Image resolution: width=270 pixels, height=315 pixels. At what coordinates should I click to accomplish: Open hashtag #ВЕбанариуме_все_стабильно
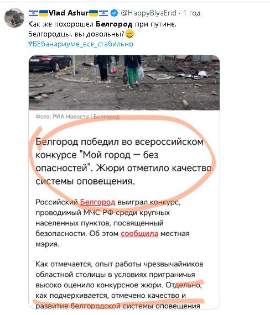(80, 44)
